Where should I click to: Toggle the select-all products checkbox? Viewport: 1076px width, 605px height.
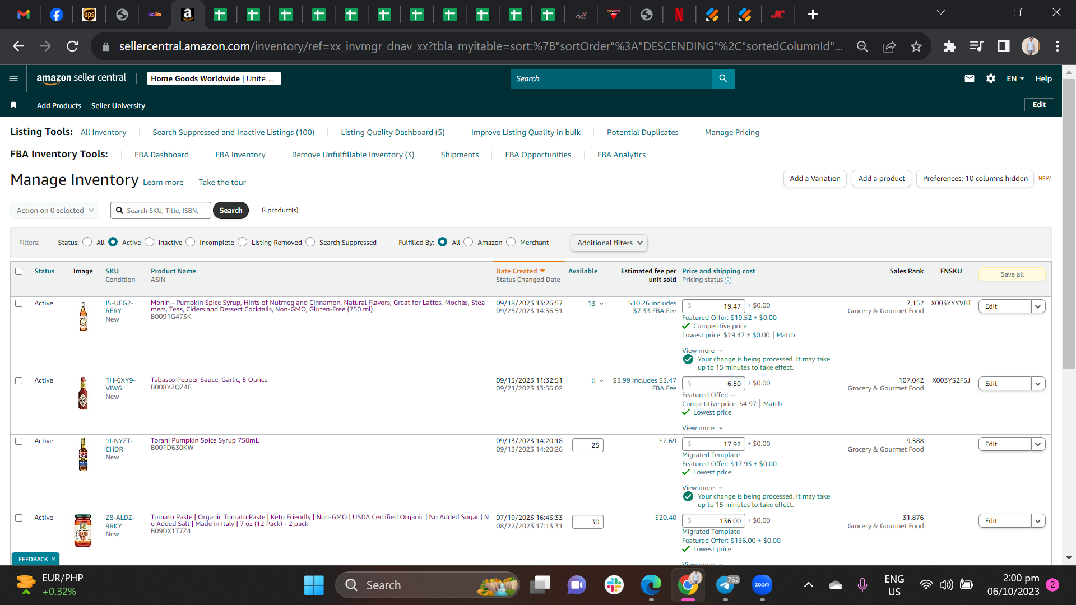19,272
